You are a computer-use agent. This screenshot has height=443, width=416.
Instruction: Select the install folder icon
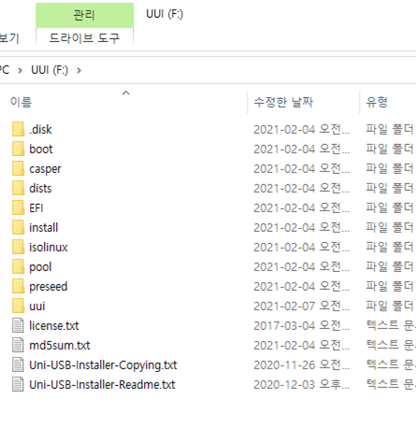click(x=18, y=227)
